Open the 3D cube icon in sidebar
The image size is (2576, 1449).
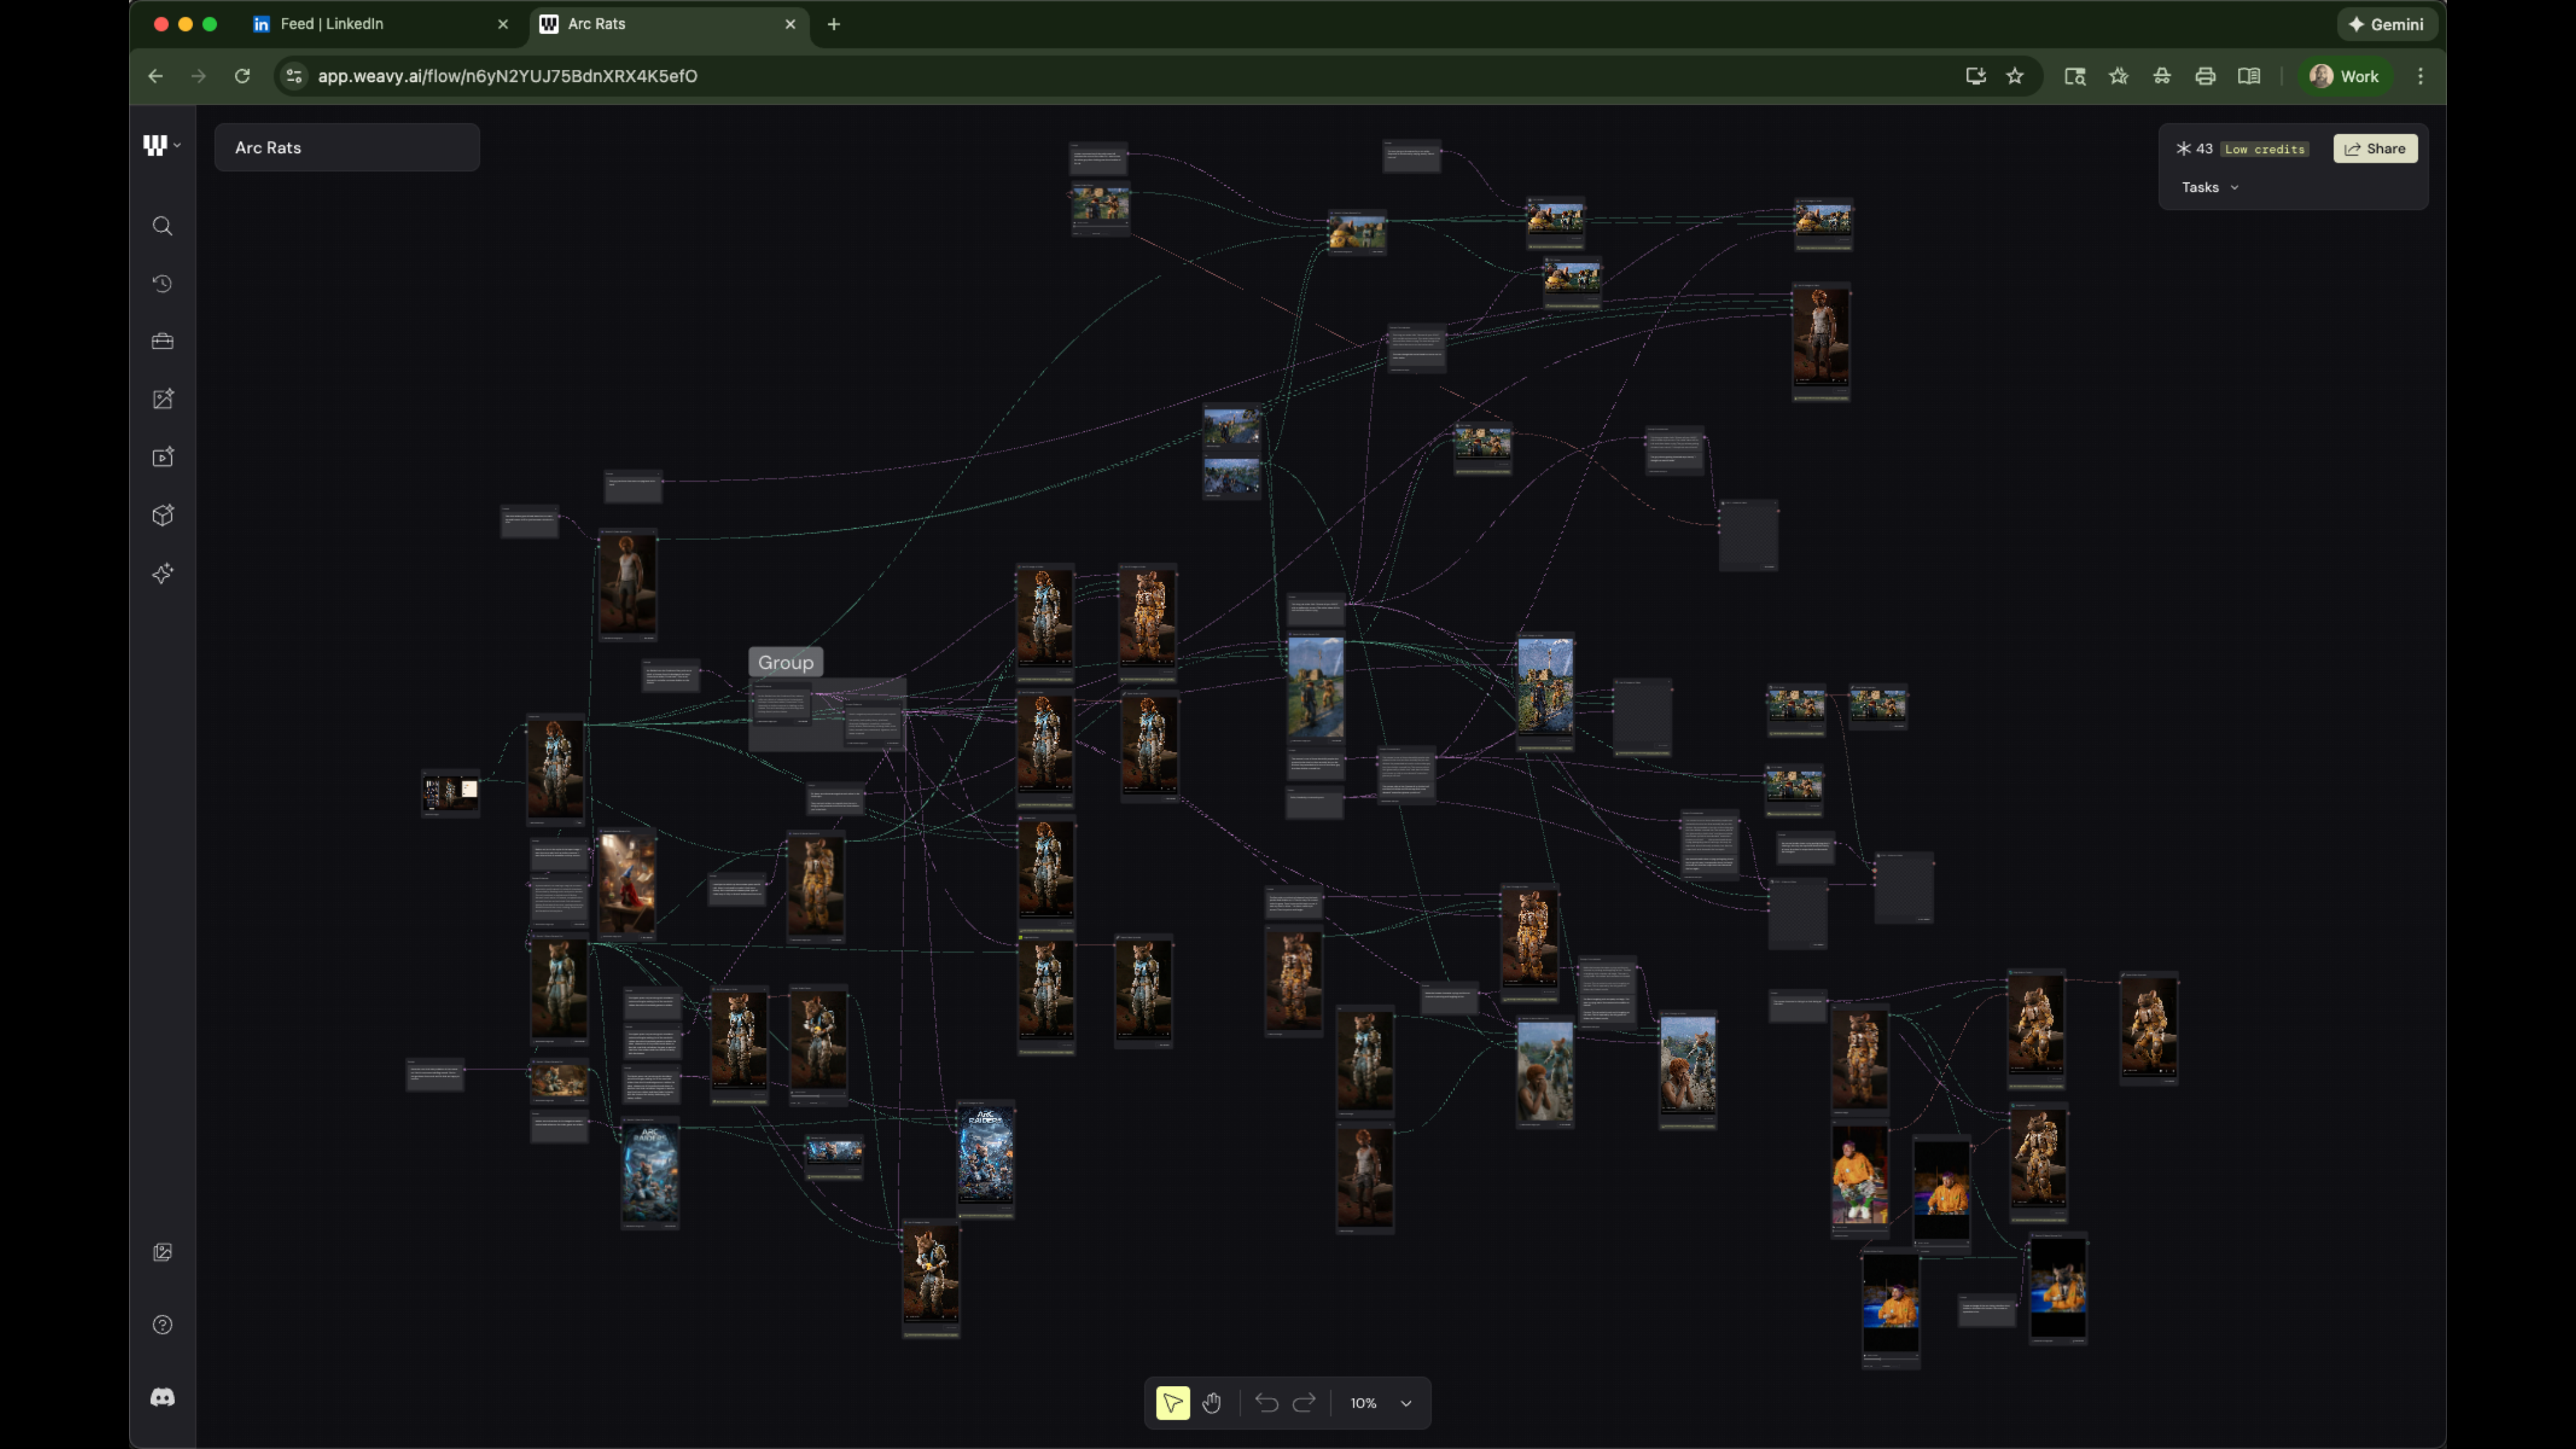click(162, 515)
